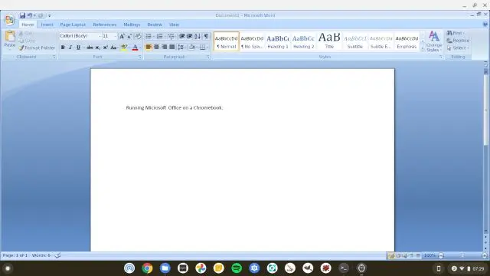Image resolution: width=490 pixels, height=276 pixels.
Task: Center the paragraph text
Action: pos(156,48)
